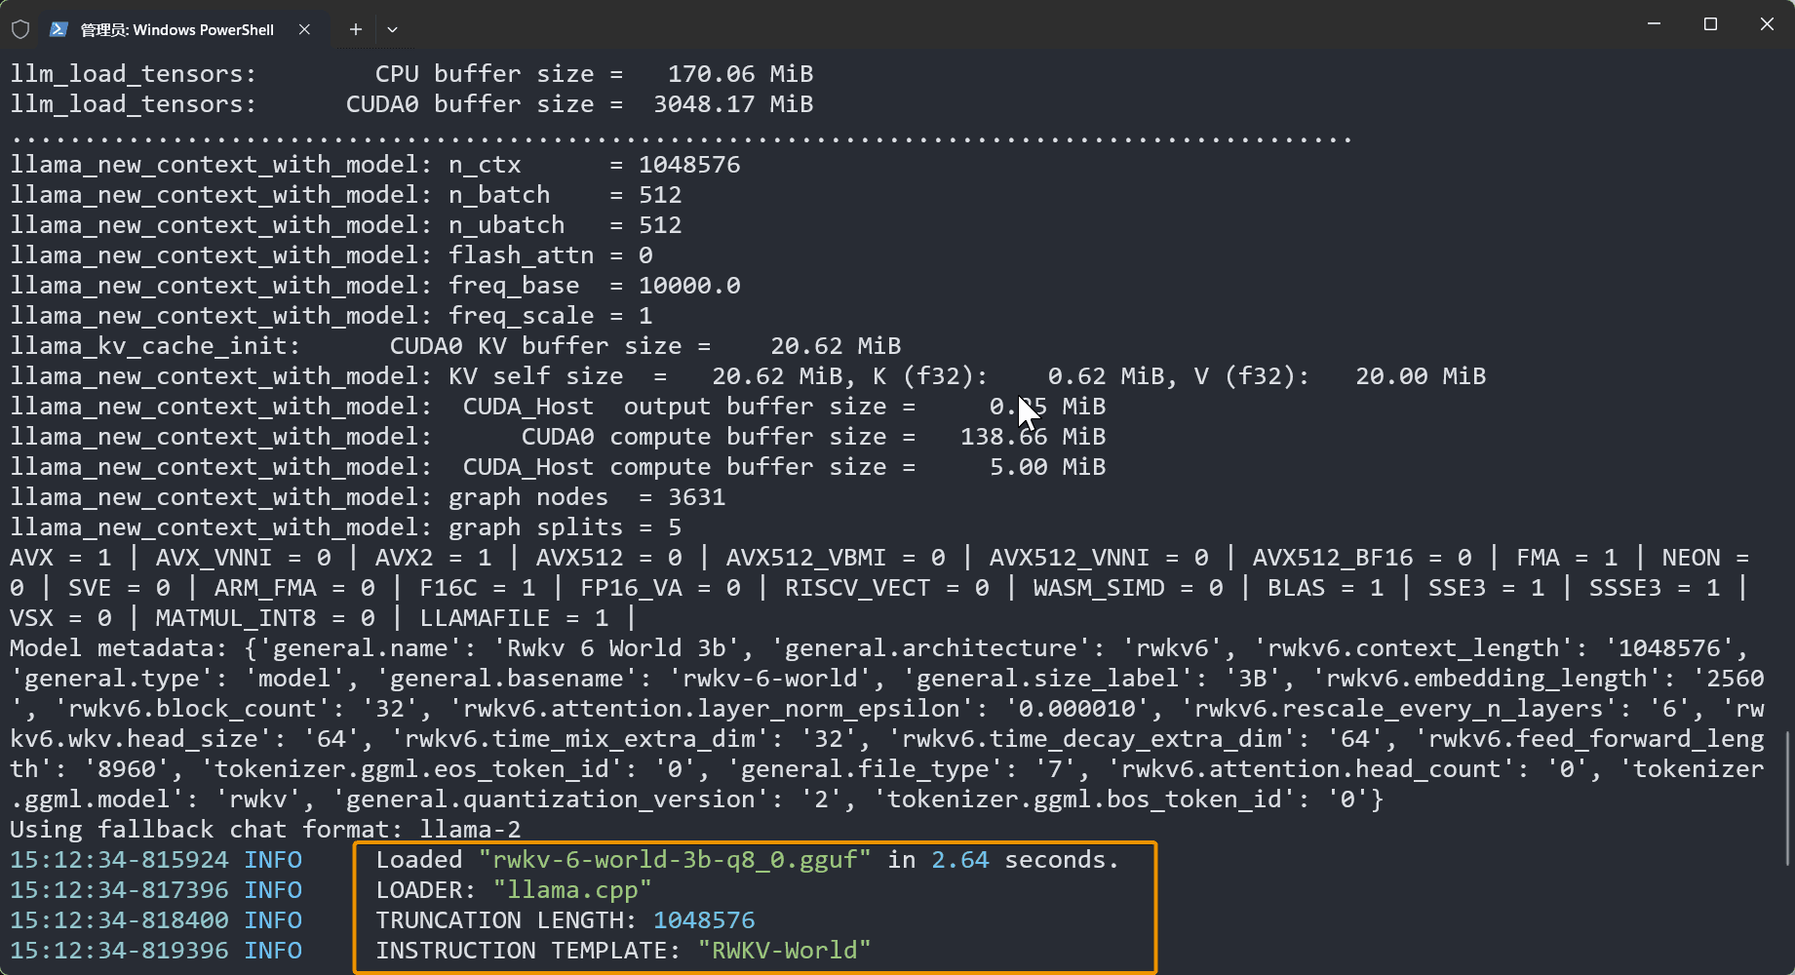
Task: Click the TRUNCATION LENGTH value 1048576
Action: click(x=704, y=919)
